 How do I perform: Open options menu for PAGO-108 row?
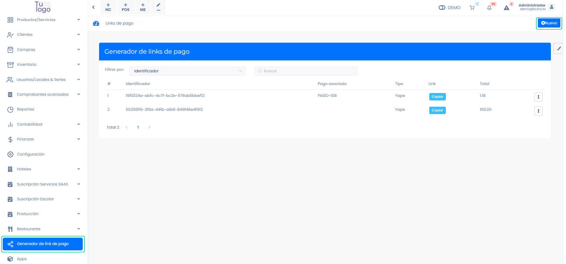(x=538, y=97)
